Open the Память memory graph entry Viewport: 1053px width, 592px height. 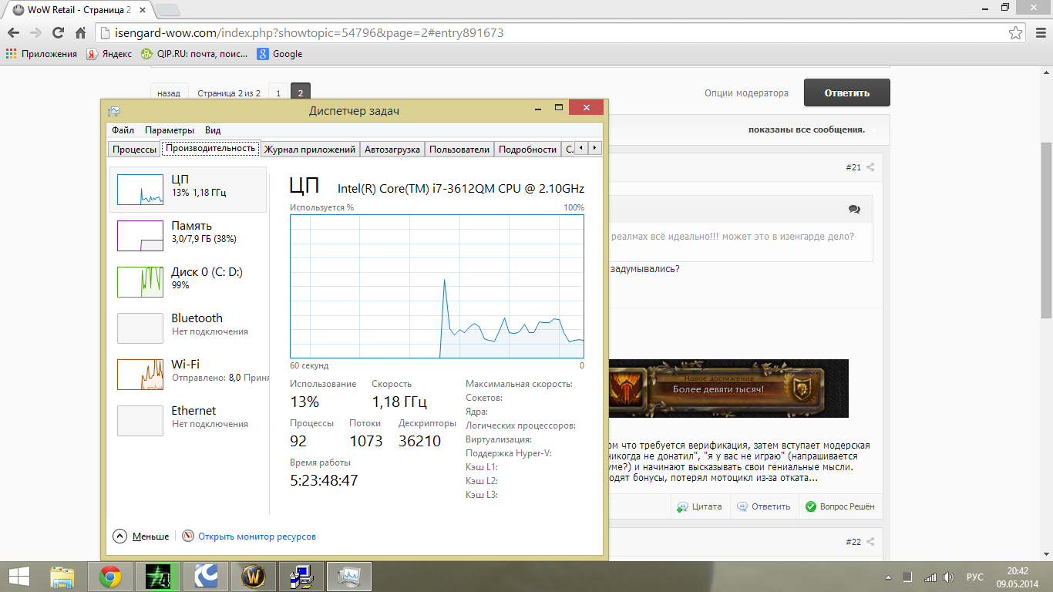tap(140, 236)
